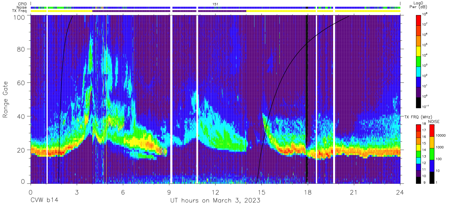
Task: Click the UT hour 9 tick label
Action: click(x=169, y=192)
